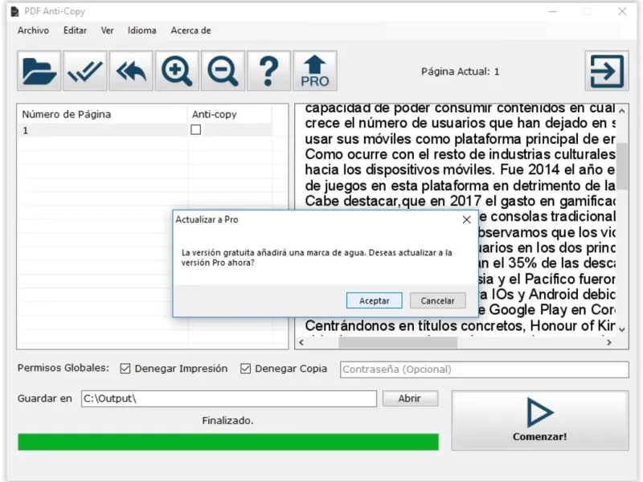
Task: Click the preview vertical scrollbar thumb
Action: (622, 166)
